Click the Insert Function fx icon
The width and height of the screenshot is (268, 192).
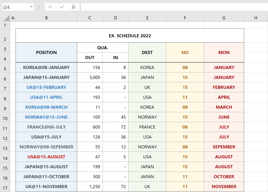tap(74, 7)
